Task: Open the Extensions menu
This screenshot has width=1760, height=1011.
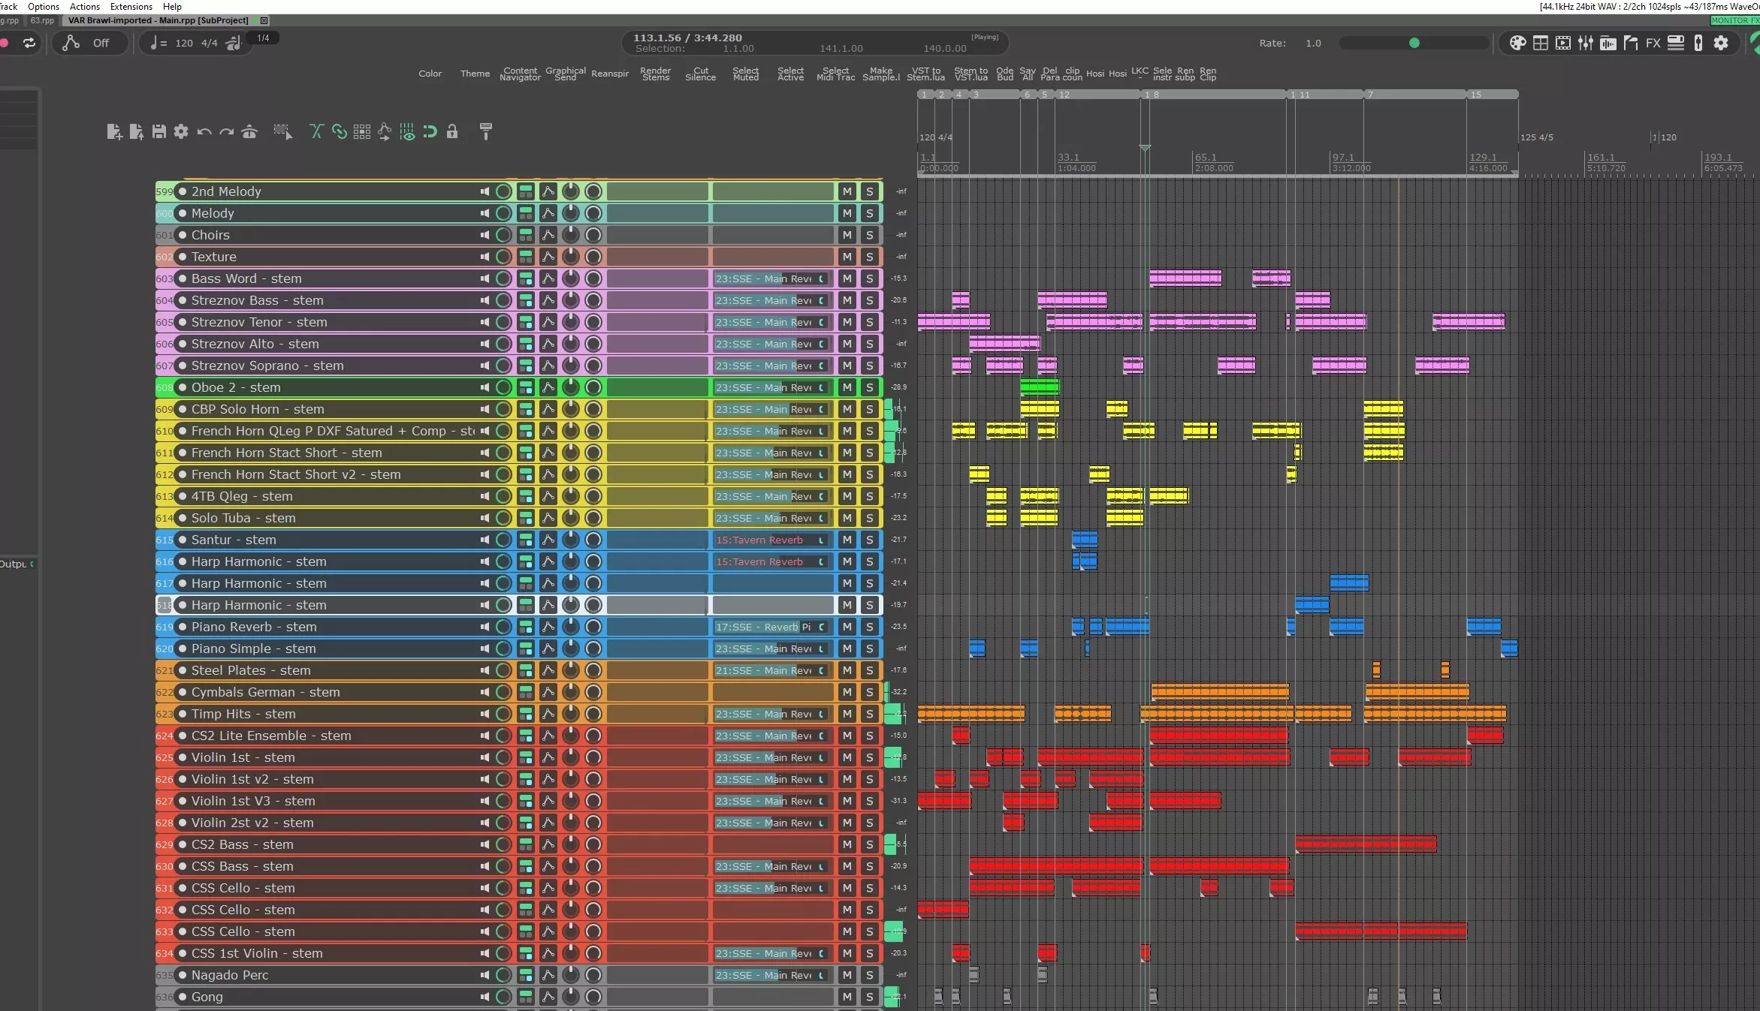Action: 131,7
